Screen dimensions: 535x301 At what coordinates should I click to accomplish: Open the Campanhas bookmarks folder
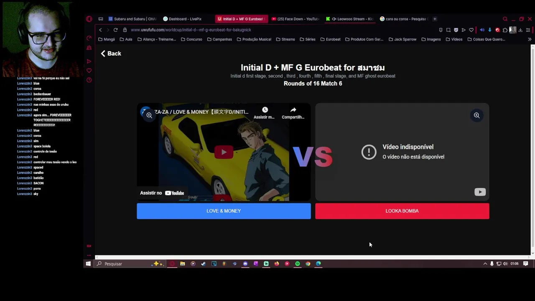tap(219, 39)
